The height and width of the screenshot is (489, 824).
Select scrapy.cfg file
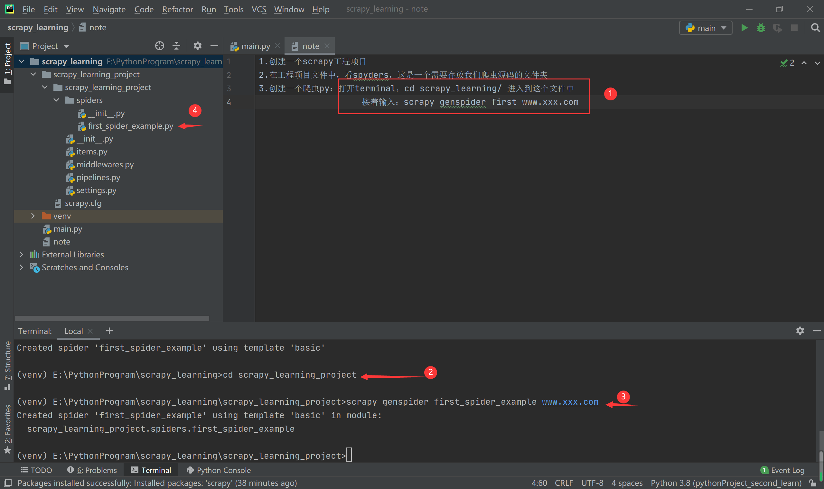(78, 203)
